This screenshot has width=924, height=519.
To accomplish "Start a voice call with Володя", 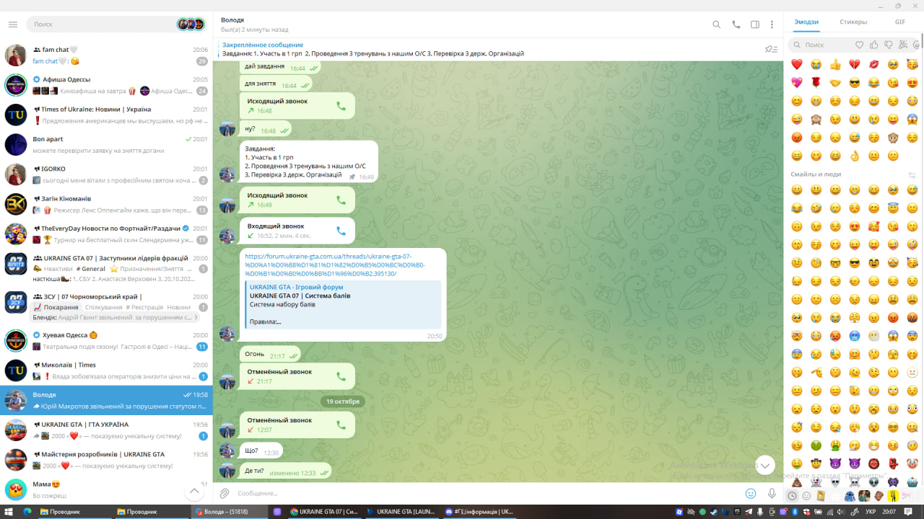I will 736,25.
